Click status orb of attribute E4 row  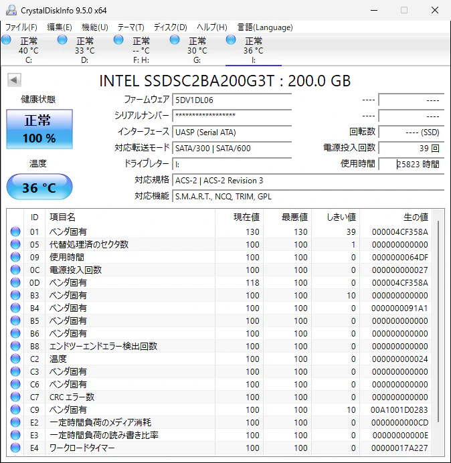tap(15, 448)
